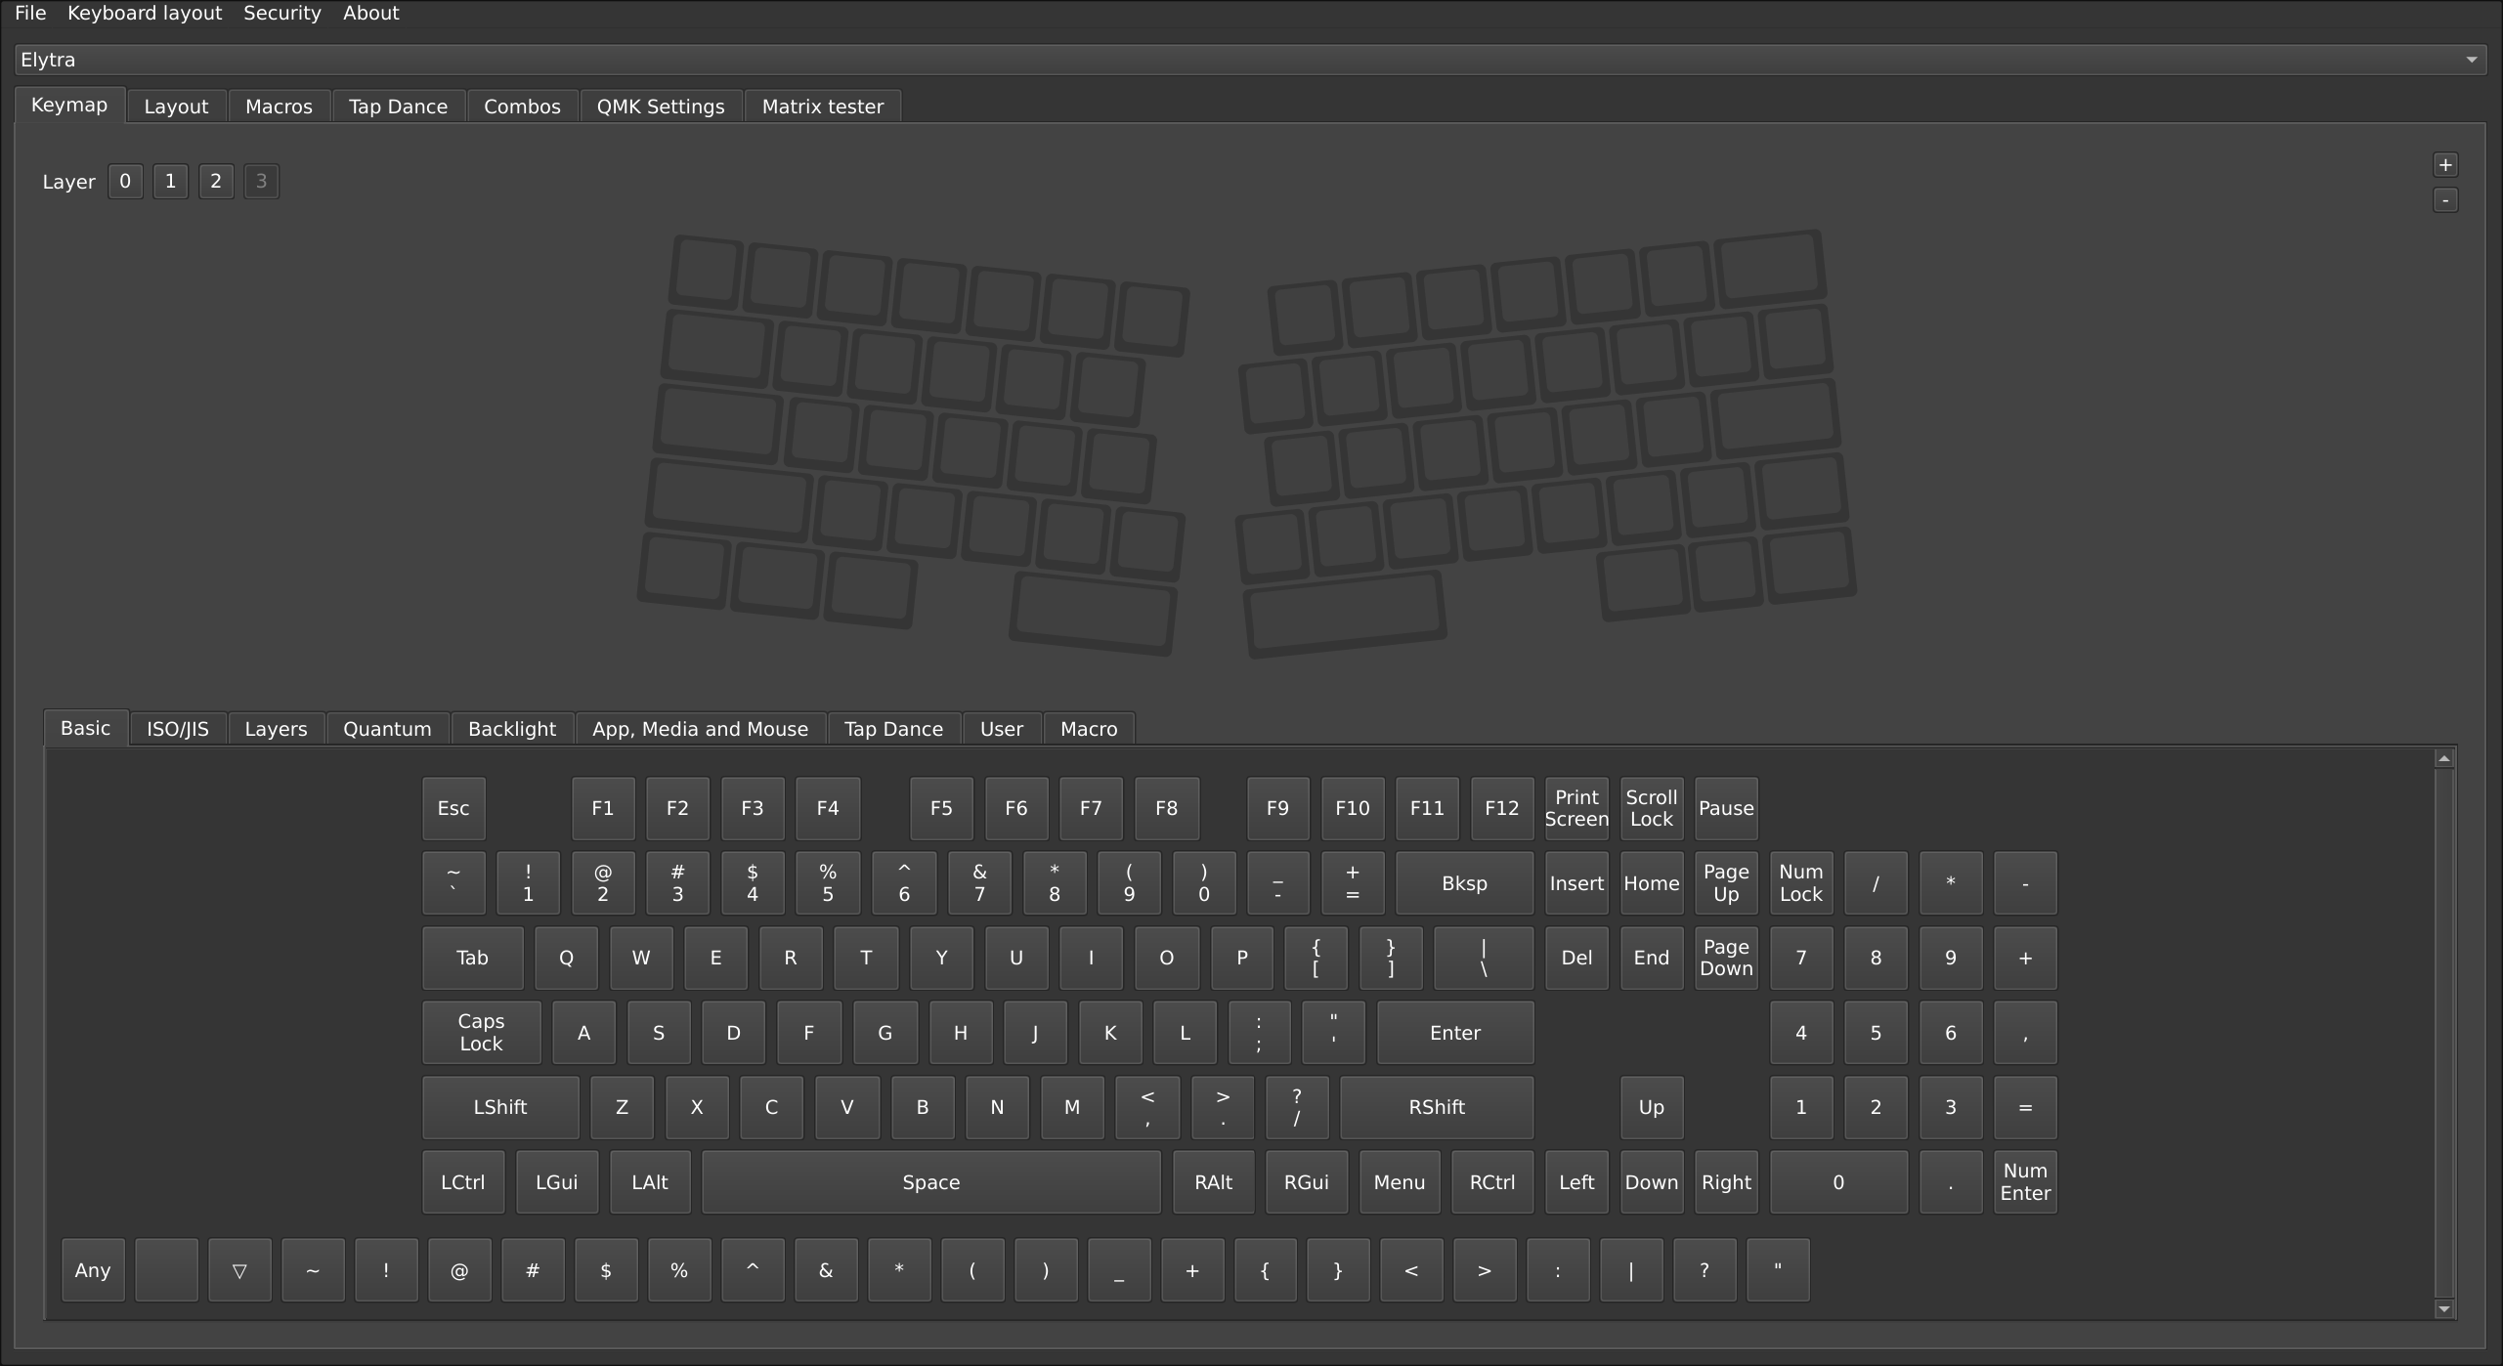Pick the blank empty keycode key
The image size is (2503, 1366).
pyautogui.click(x=166, y=1269)
